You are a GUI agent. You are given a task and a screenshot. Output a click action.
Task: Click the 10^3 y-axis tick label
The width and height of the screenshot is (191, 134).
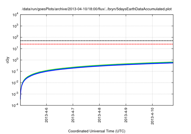(15, 26)
